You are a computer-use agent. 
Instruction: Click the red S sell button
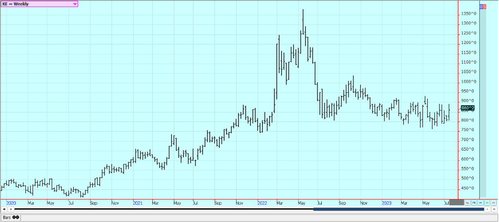(x=484, y=6)
